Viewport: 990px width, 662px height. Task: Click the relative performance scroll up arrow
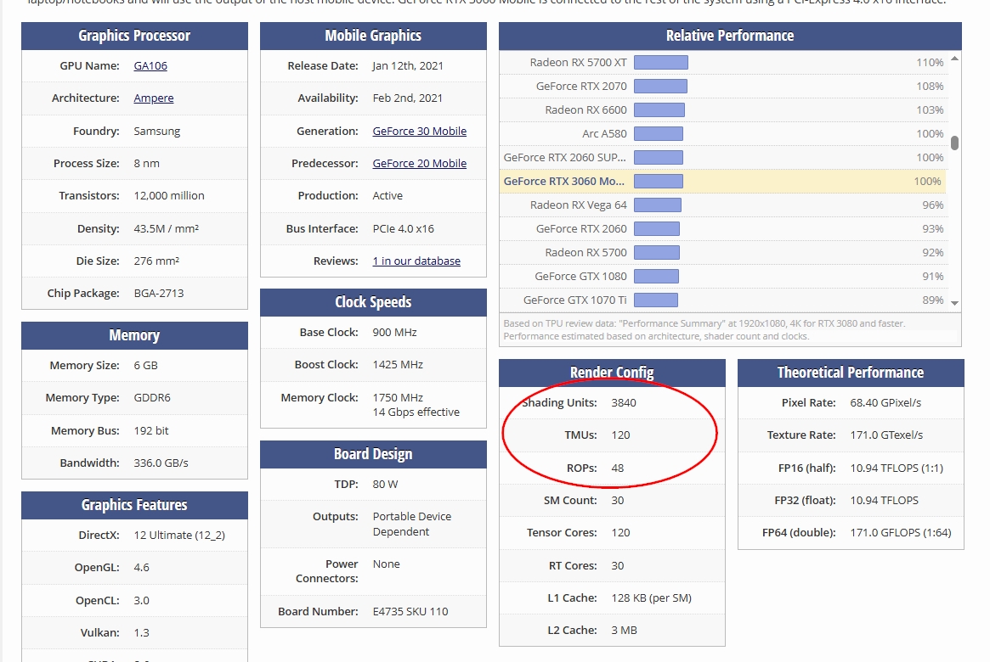[954, 58]
